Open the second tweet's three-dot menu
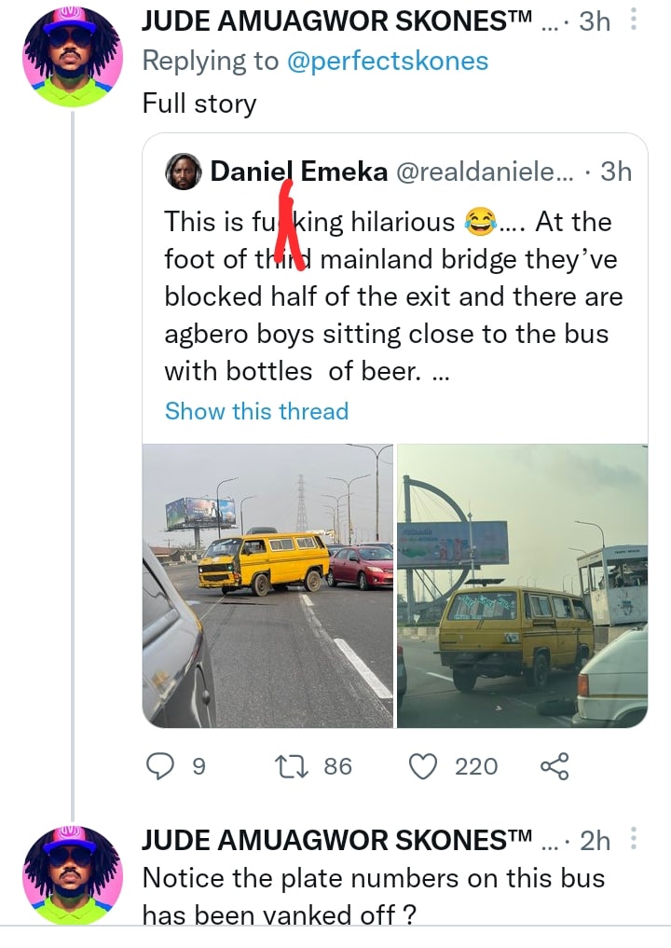Image resolution: width=671 pixels, height=948 pixels. coord(635,840)
